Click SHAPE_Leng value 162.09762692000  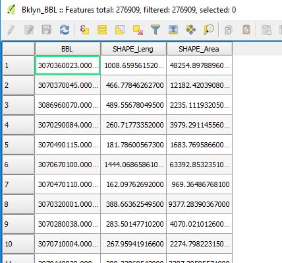[134, 184]
